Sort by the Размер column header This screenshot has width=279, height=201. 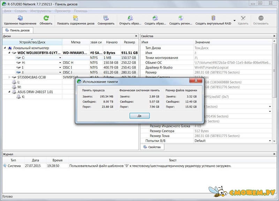[129, 42]
